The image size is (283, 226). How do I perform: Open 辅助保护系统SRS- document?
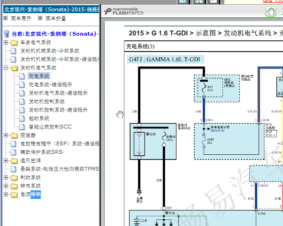click(42, 152)
